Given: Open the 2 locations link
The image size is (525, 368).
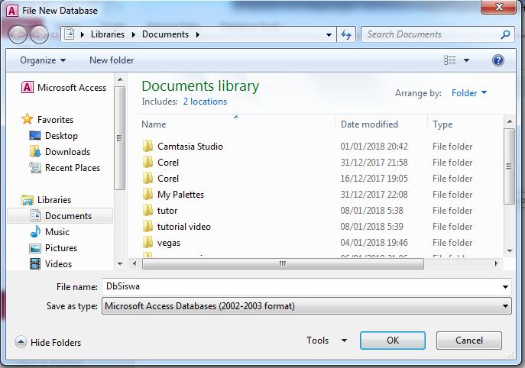Looking at the screenshot, I should (205, 102).
